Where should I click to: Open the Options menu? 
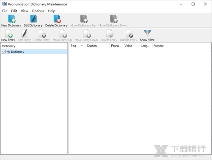(38, 11)
